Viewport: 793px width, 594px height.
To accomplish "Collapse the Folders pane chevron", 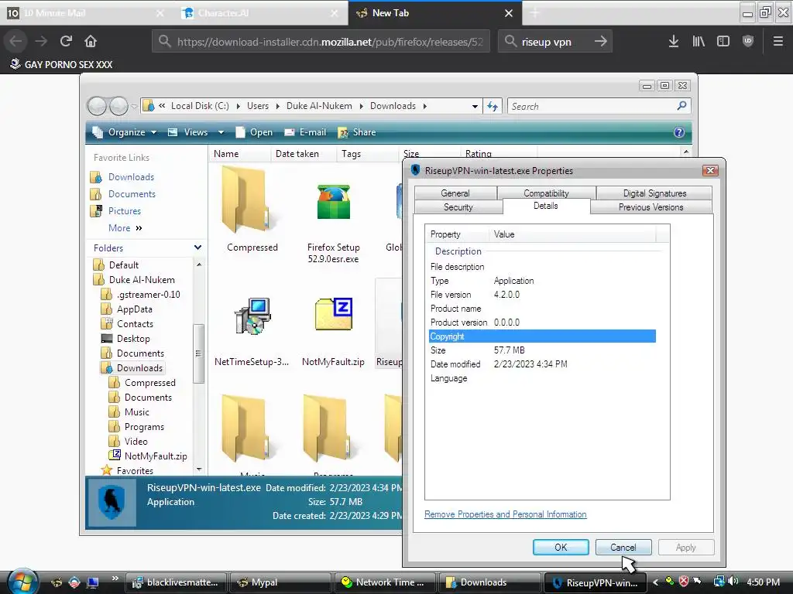I will coord(197,247).
